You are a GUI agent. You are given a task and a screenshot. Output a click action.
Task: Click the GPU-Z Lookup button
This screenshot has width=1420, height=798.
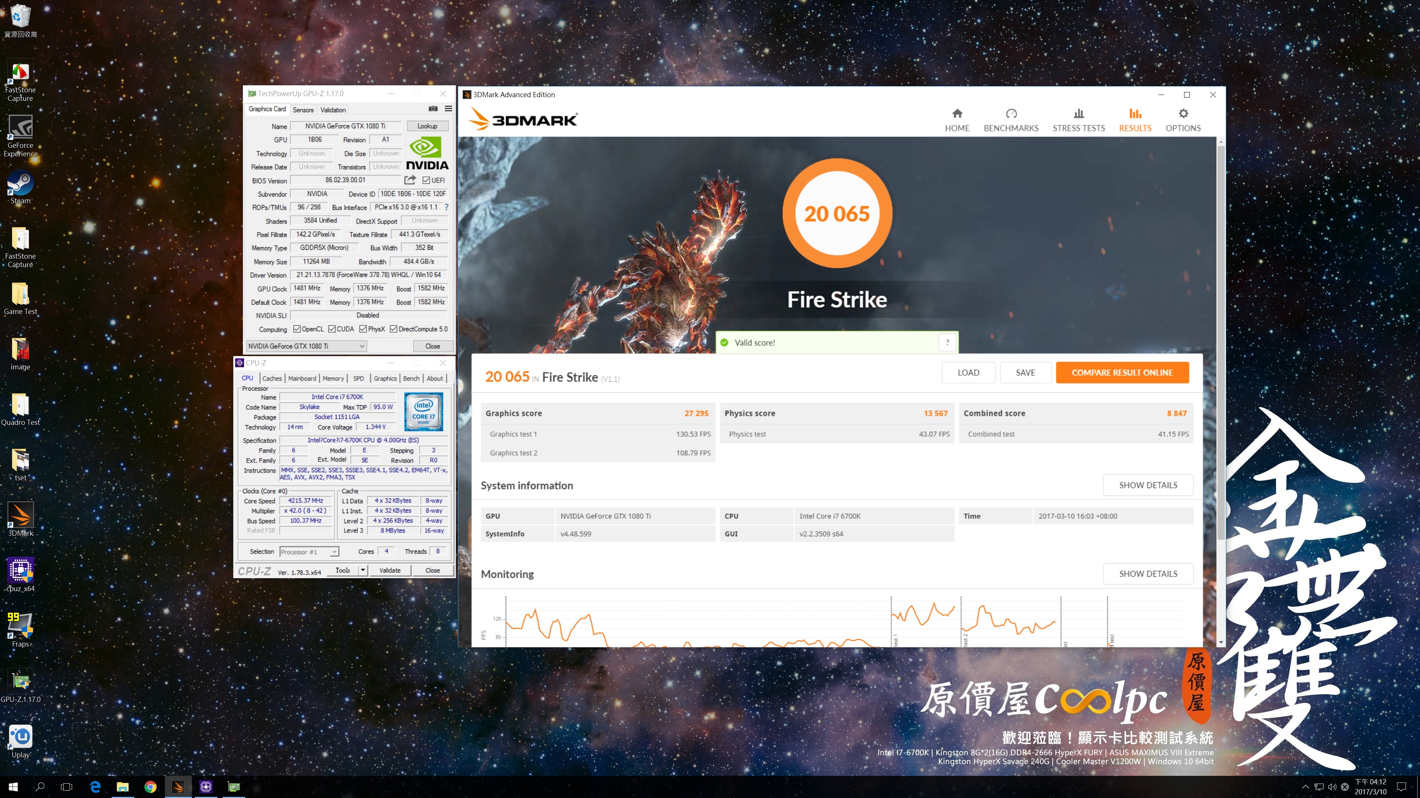point(427,126)
